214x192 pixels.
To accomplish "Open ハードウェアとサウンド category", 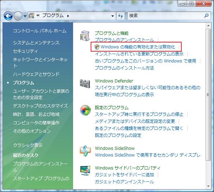I will pos(36,74).
